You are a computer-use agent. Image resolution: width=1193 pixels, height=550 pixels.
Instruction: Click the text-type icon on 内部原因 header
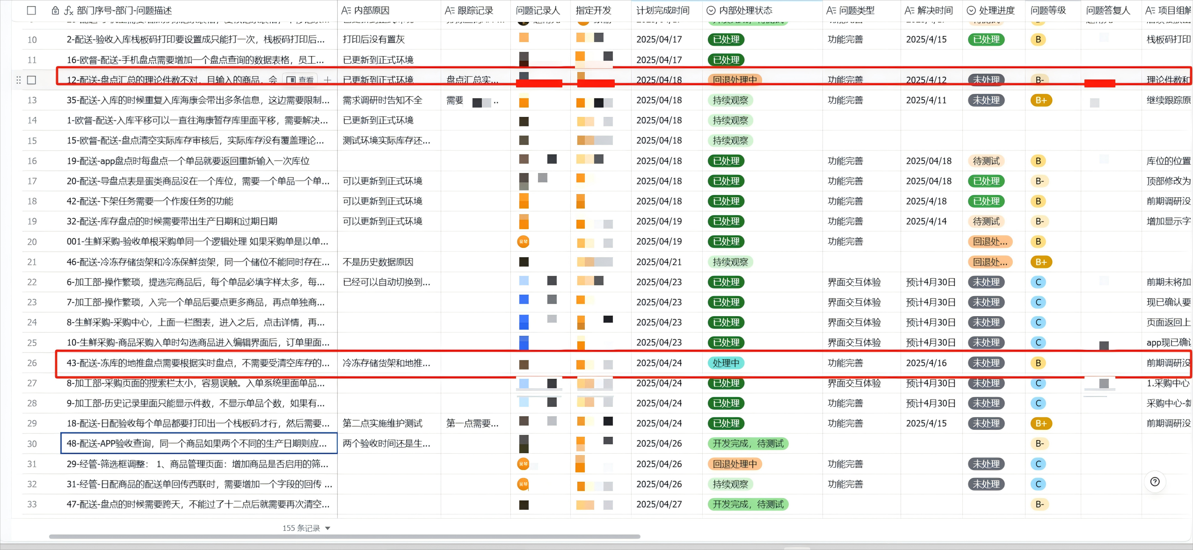tap(346, 10)
